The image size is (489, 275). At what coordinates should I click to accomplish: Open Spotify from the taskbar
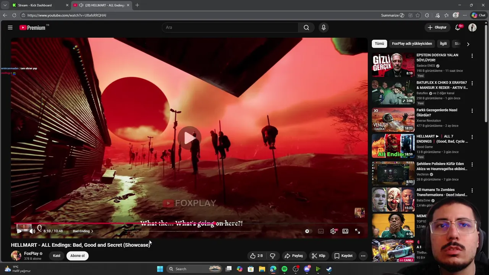284,269
